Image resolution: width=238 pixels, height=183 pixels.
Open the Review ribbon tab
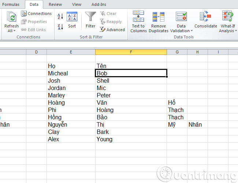coord(55,4)
